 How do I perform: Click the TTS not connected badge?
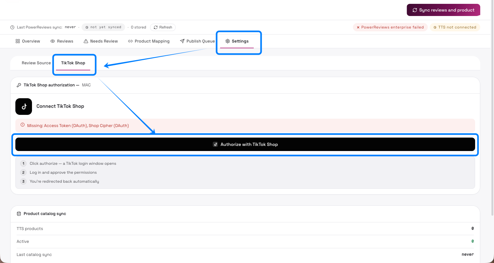455,27
